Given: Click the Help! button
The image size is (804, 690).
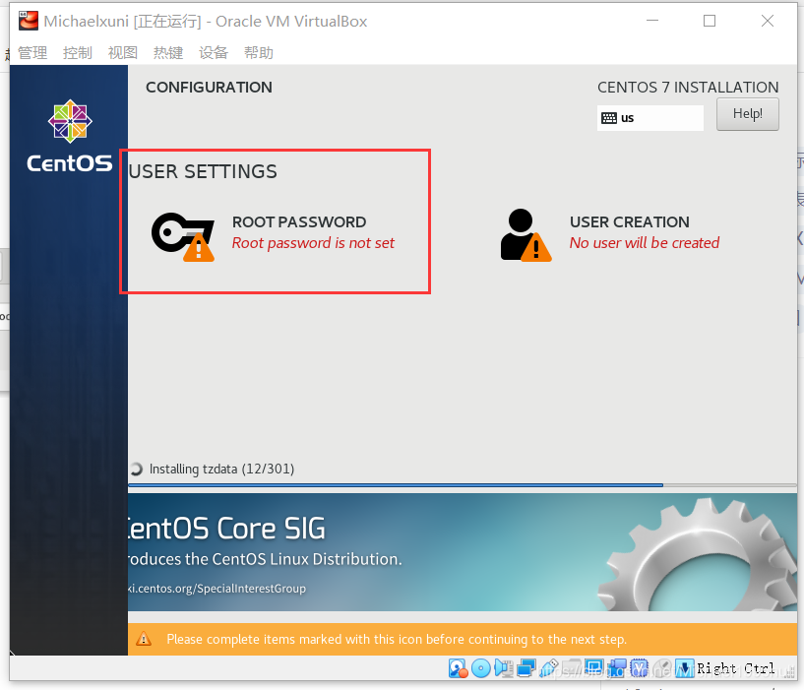Looking at the screenshot, I should point(748,114).
